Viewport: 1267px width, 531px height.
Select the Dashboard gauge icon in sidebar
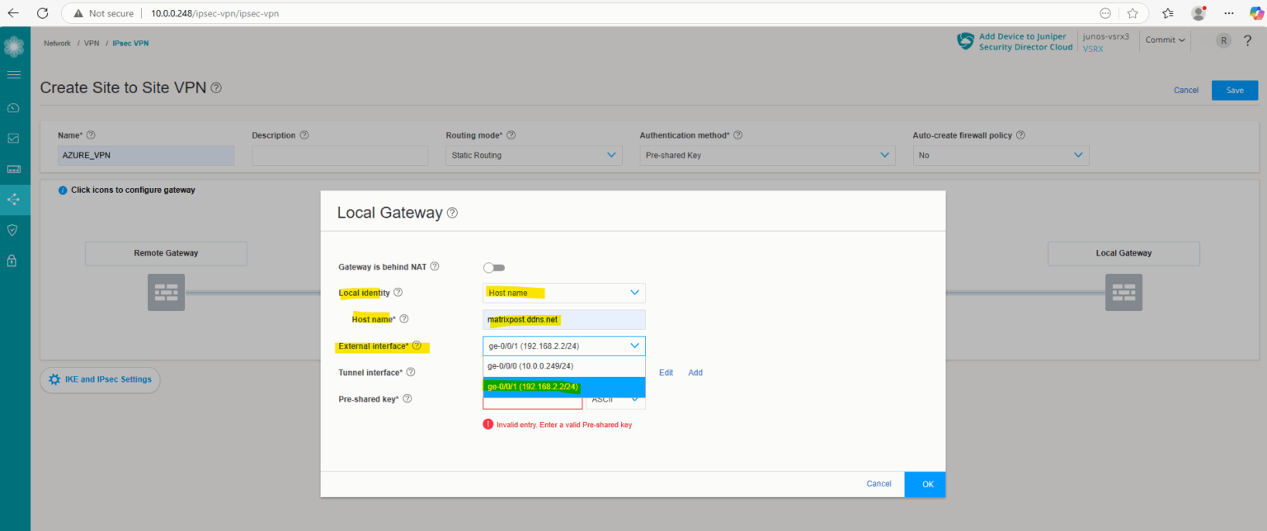click(13, 107)
